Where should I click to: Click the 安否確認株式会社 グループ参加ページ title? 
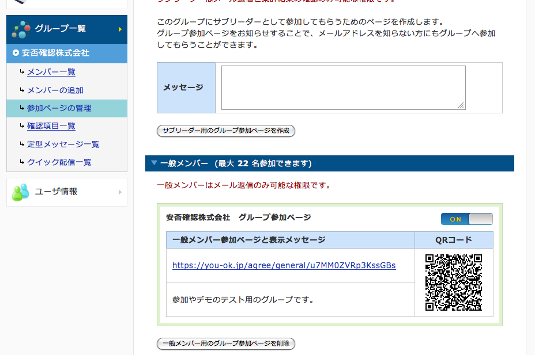click(x=239, y=217)
